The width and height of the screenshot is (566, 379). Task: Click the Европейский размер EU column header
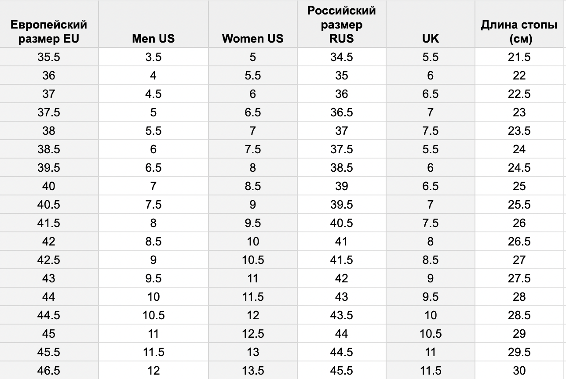tap(49, 24)
